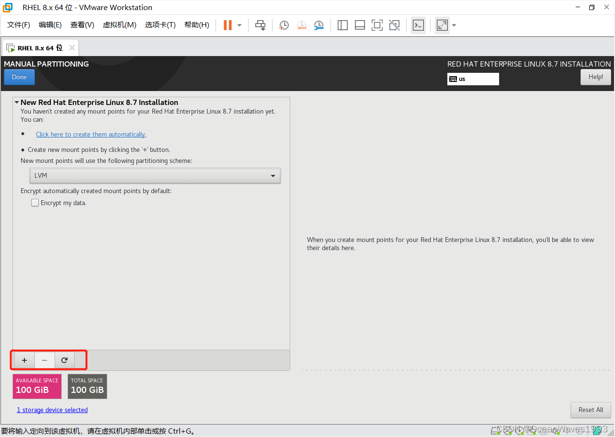Revert to the previous snapshot
615x437 pixels.
coord(301,25)
